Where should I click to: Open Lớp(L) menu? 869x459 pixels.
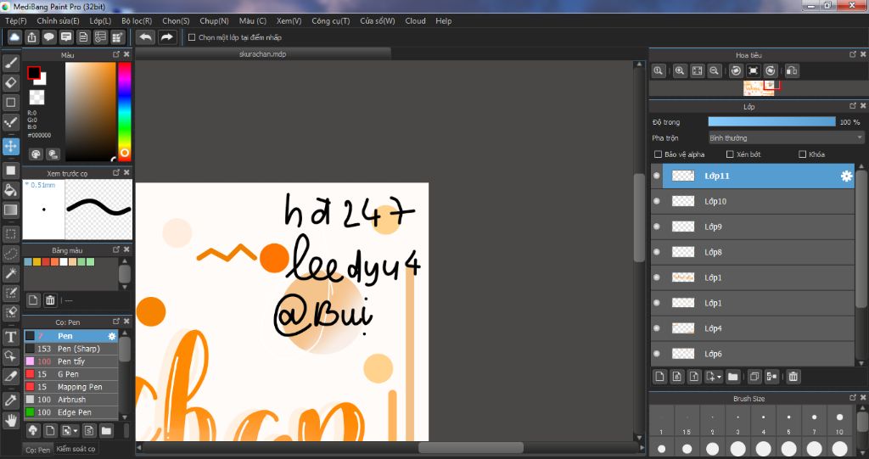[x=100, y=20]
